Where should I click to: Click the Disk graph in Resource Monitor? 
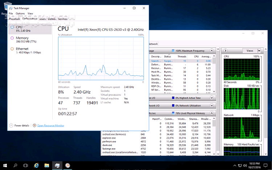pos(242,99)
